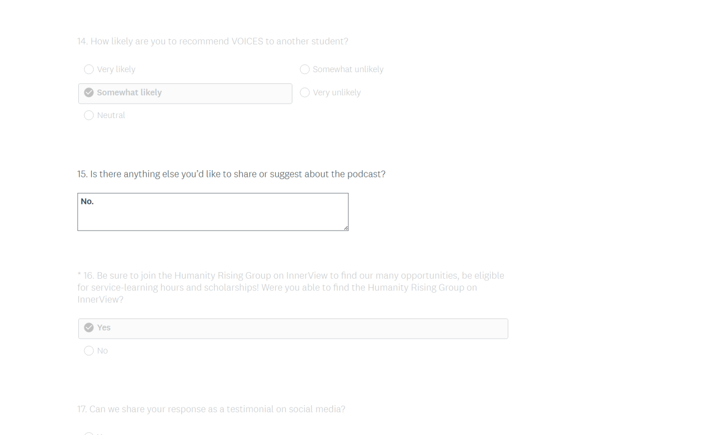
Task: Click the "Very likely" label text
Action: (116, 69)
